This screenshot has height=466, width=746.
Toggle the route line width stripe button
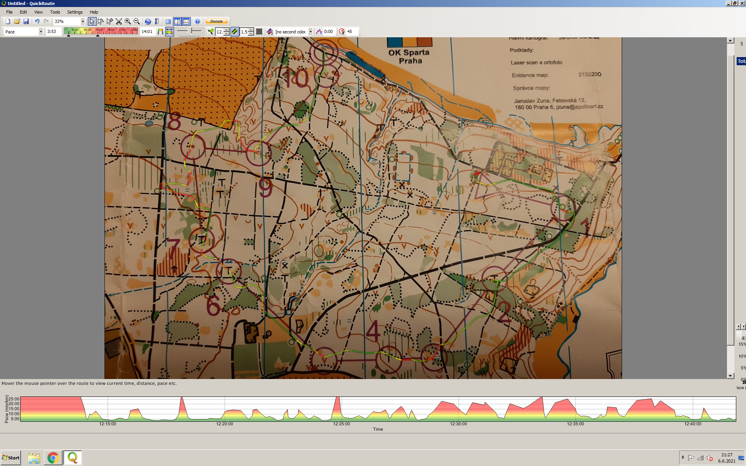pyautogui.click(x=235, y=32)
